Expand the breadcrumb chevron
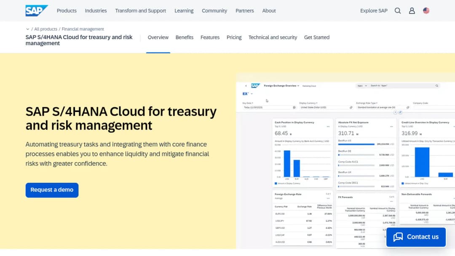Viewport: 455px width, 256px height. point(27,29)
